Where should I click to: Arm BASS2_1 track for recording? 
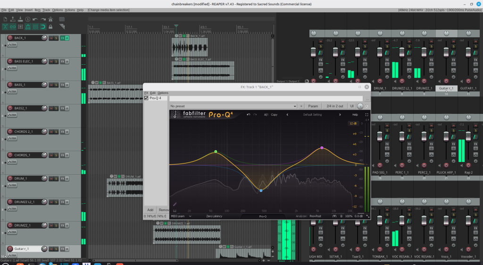pos(10,108)
